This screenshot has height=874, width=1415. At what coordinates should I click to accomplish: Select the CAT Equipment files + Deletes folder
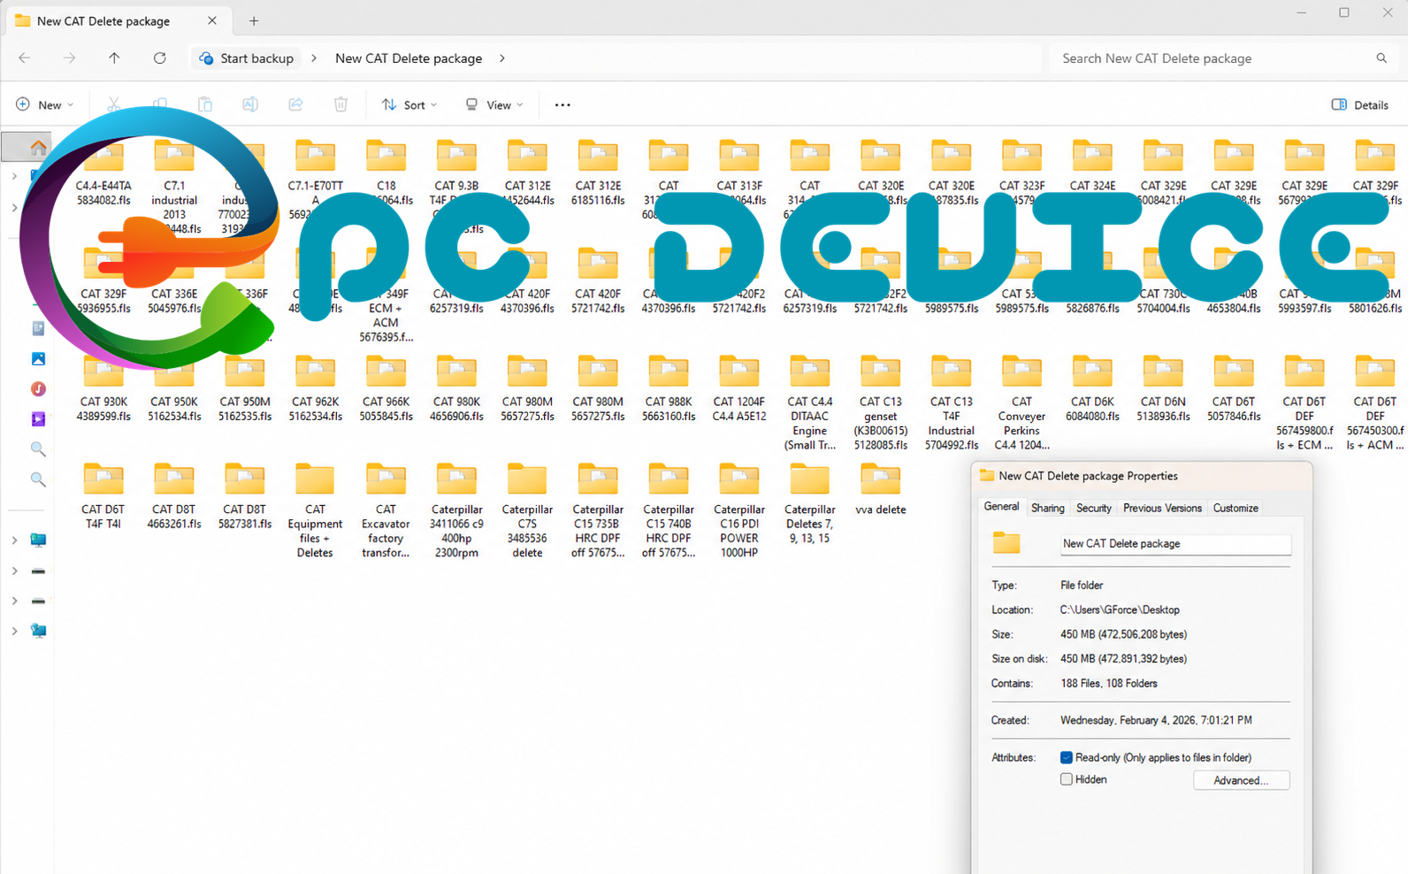click(x=315, y=510)
